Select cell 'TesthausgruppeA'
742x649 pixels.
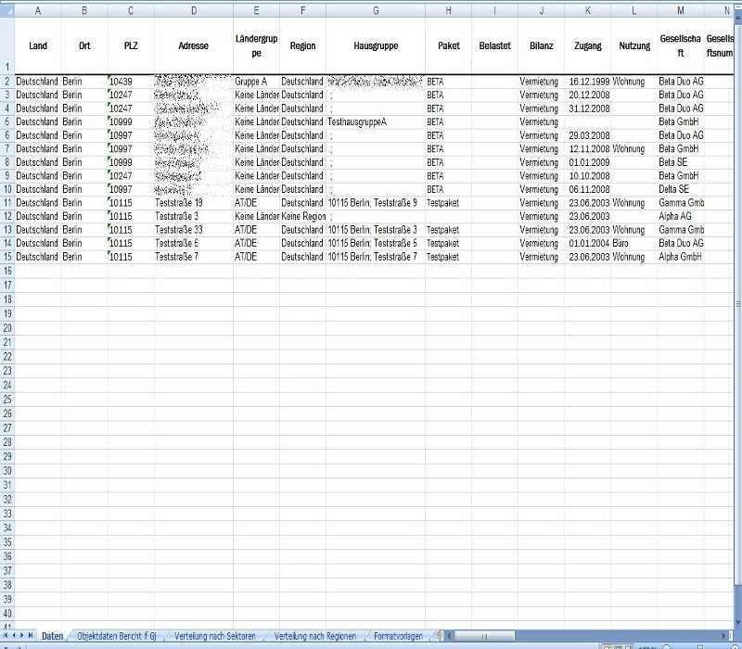pos(376,121)
